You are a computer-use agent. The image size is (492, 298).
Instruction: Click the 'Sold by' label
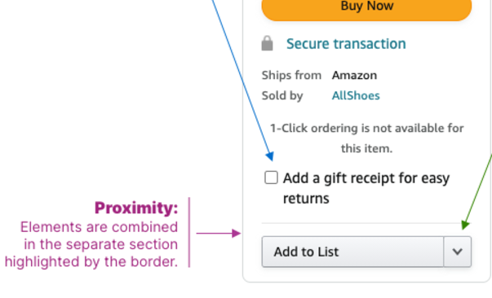click(x=282, y=96)
